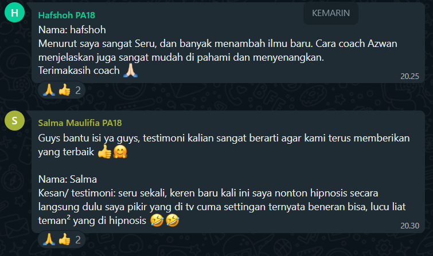Click the 20.30 timestamp on Salma's message
433x256 pixels.
click(410, 226)
